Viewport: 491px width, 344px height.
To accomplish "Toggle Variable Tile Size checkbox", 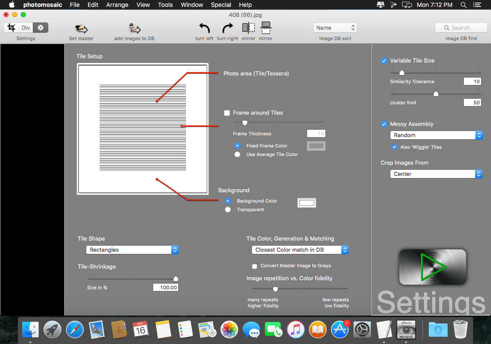I will (x=384, y=61).
